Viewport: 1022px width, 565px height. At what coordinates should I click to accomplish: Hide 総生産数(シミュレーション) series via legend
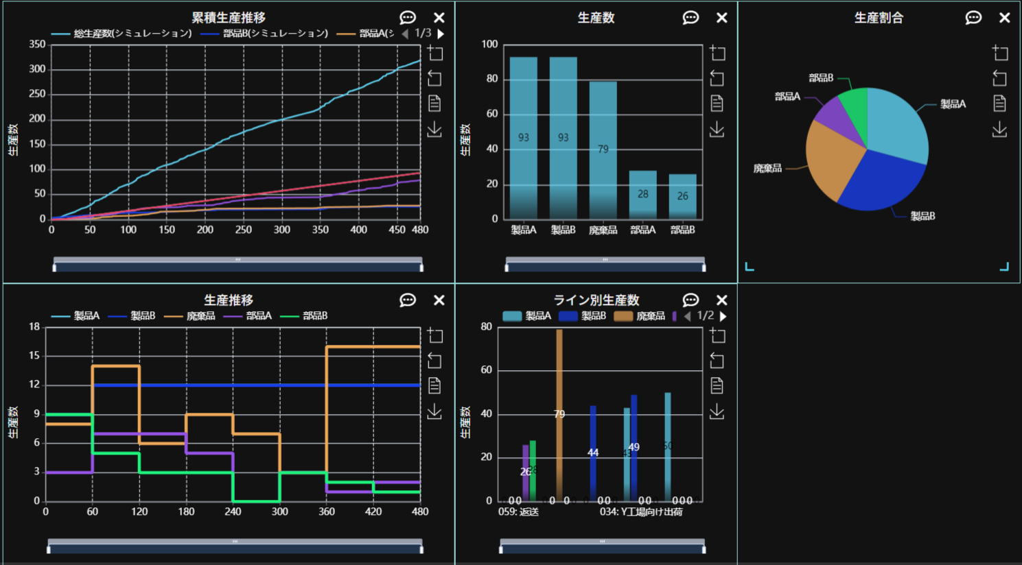122,34
